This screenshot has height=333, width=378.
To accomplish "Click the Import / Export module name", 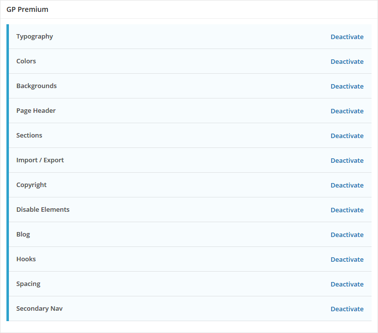I will [x=40, y=160].
